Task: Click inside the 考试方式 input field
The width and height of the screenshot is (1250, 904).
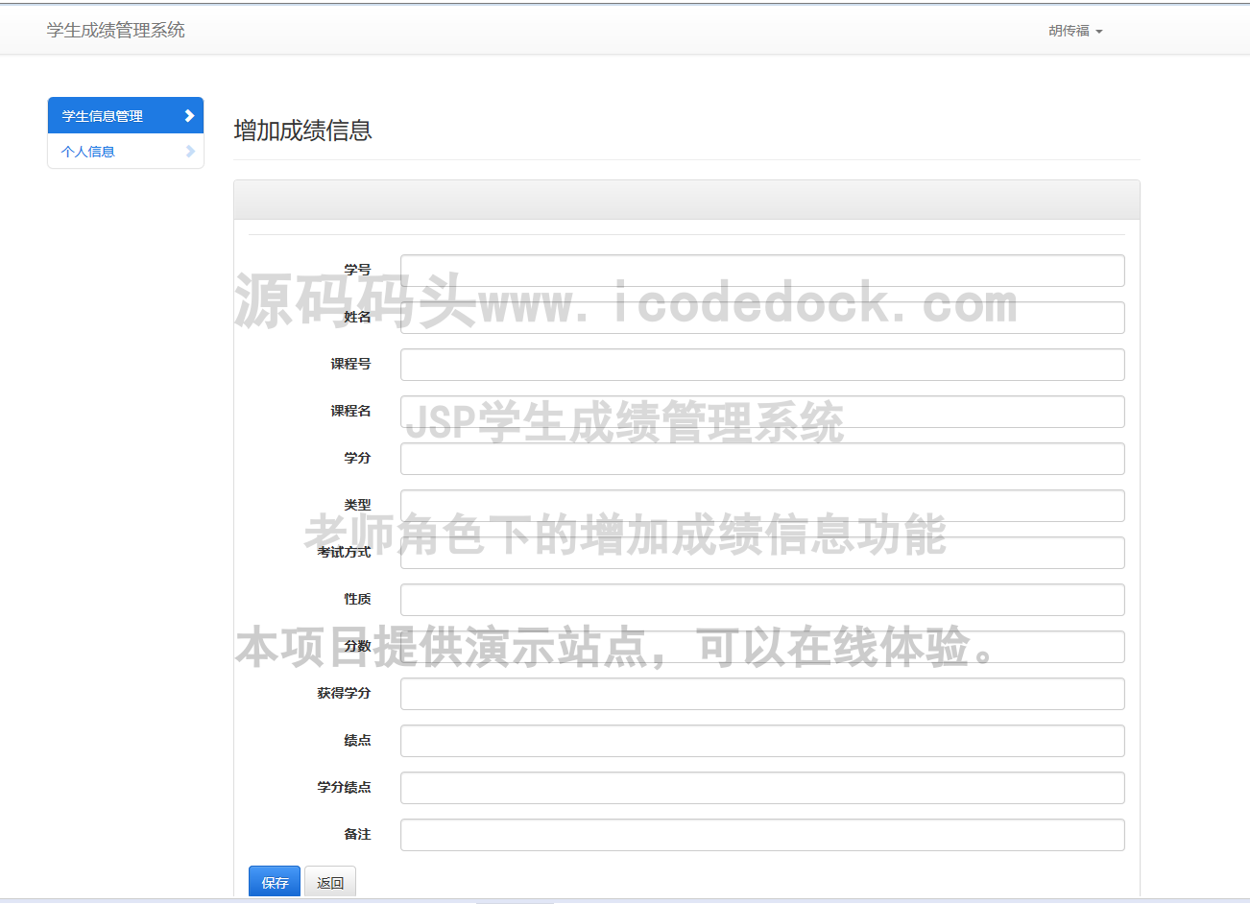Action: [x=762, y=552]
